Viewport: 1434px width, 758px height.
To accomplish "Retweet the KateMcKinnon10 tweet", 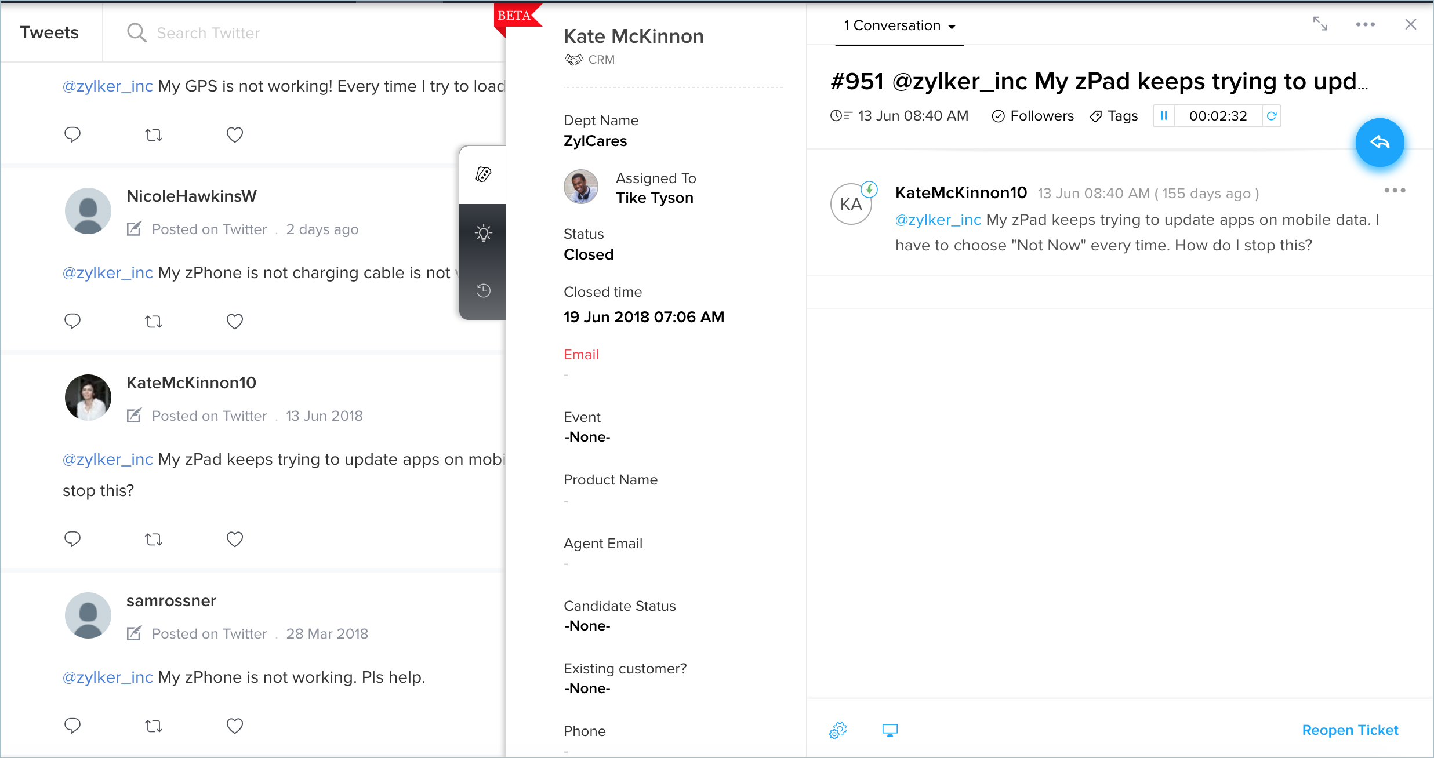I will point(153,540).
